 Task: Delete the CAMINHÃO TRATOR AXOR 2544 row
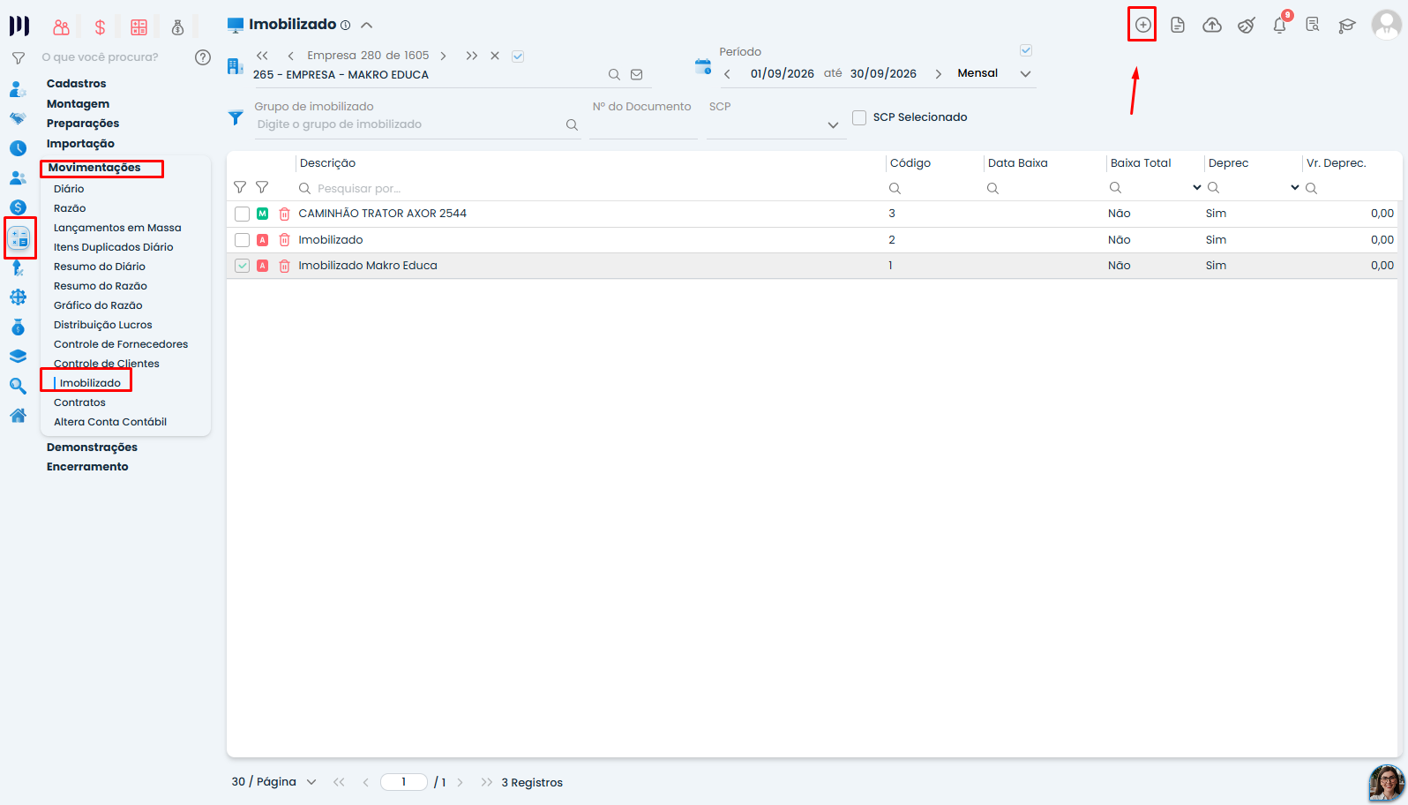point(284,214)
